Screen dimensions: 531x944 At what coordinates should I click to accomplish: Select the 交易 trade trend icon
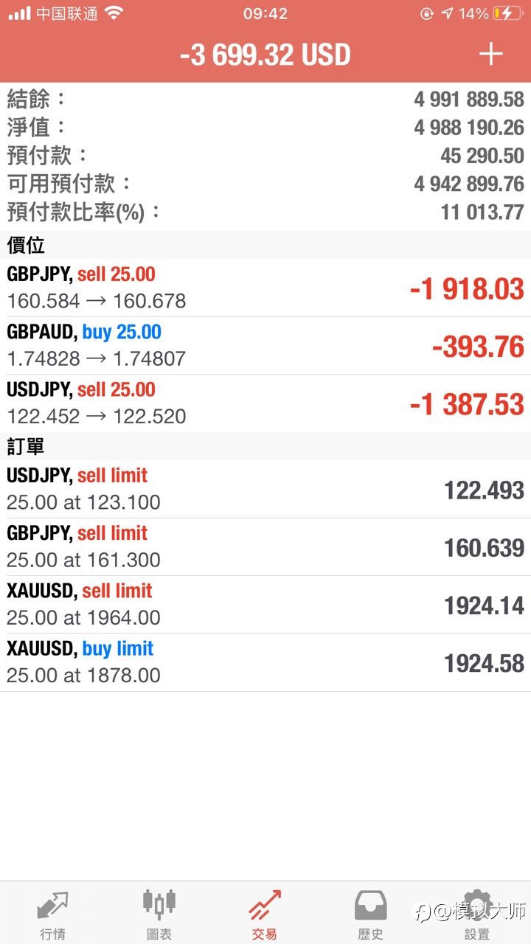pyautogui.click(x=265, y=906)
